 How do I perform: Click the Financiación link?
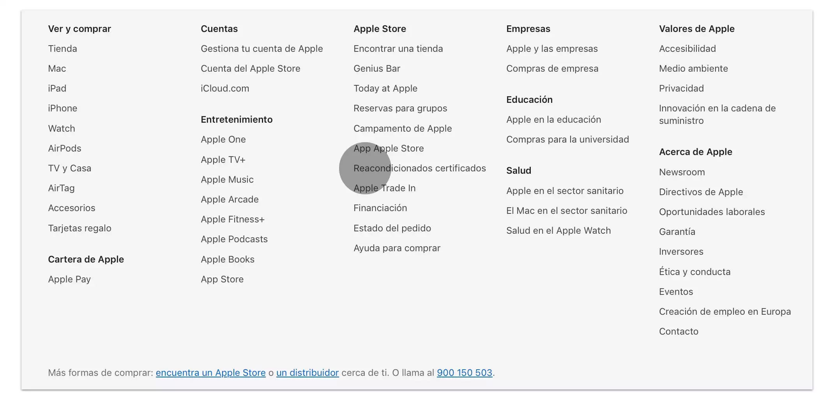pyautogui.click(x=380, y=208)
